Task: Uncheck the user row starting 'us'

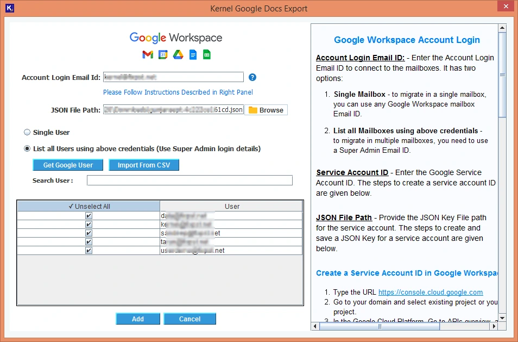Action: tap(89, 250)
